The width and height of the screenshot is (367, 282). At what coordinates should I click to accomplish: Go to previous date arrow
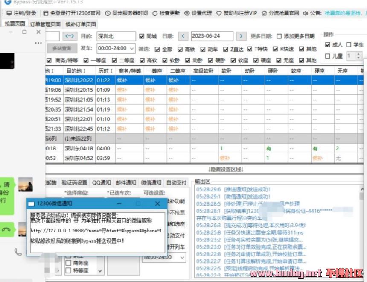[183, 36]
